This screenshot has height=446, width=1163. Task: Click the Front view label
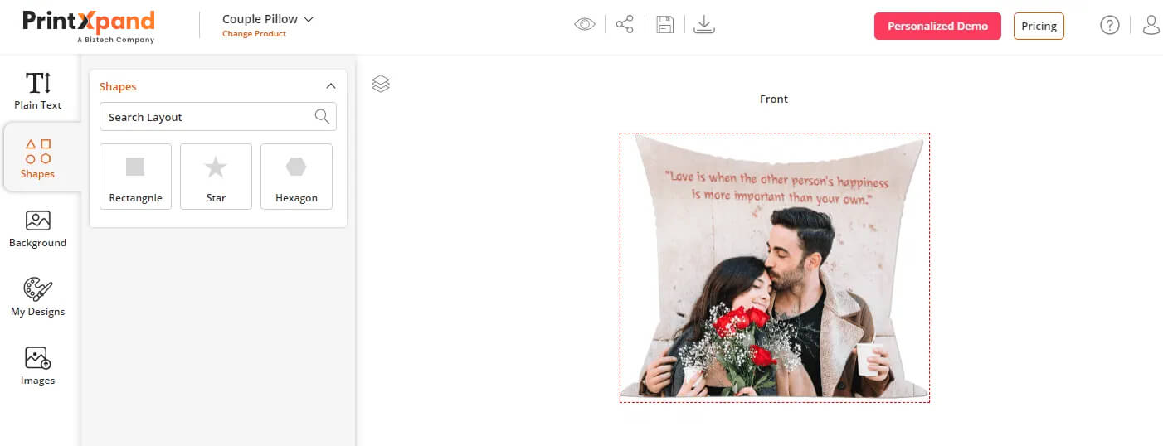pos(774,99)
